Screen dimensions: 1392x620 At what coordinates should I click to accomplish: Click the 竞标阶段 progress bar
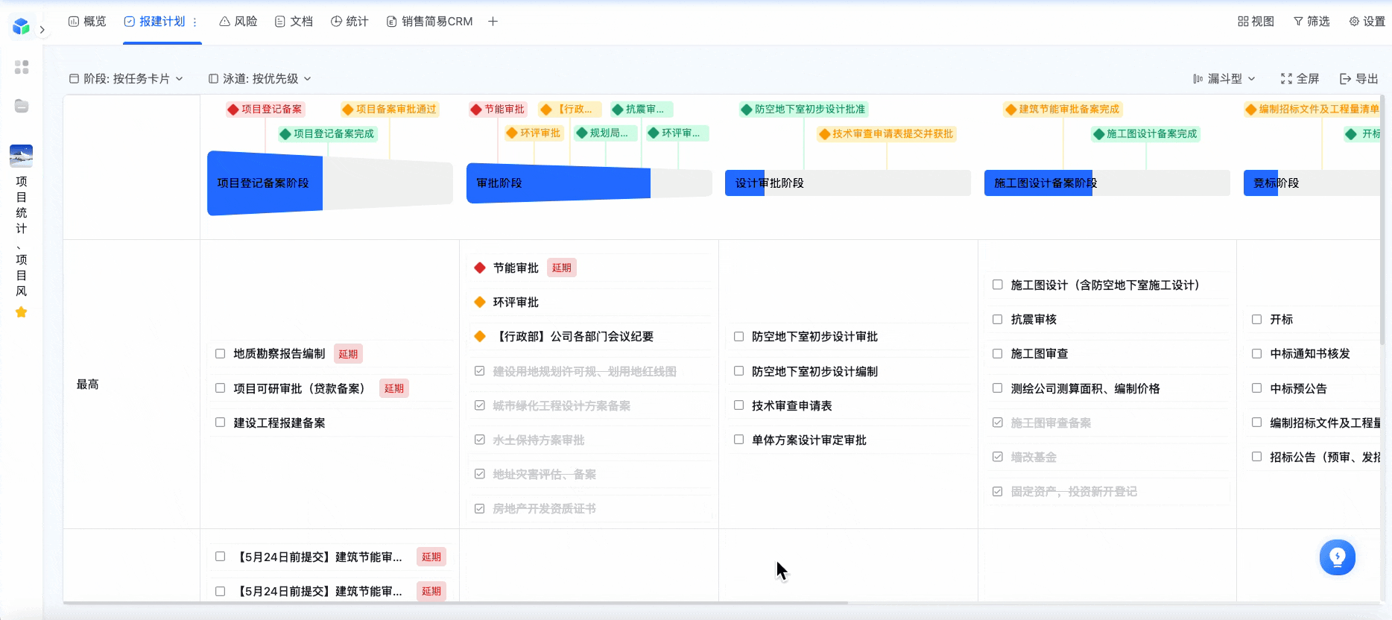click(1312, 183)
